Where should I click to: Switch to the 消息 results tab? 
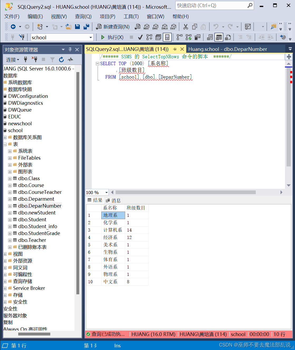(113, 200)
